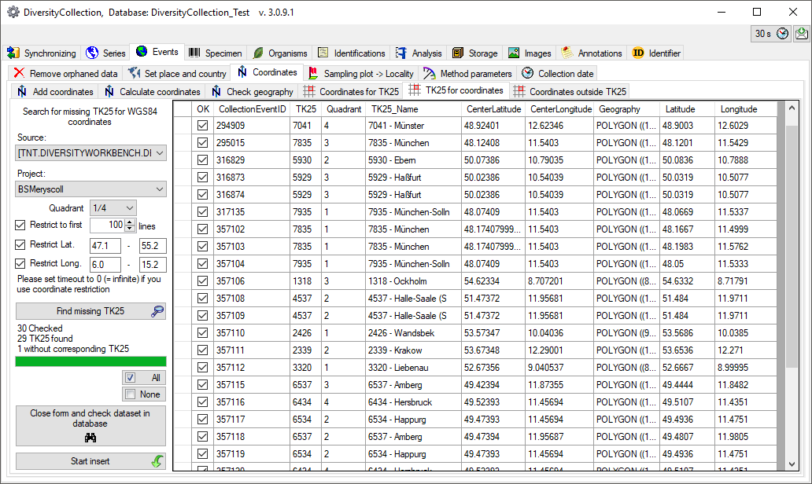Uncheck OK for event 357119
Viewport: 812px width, 484px height.
(202, 454)
